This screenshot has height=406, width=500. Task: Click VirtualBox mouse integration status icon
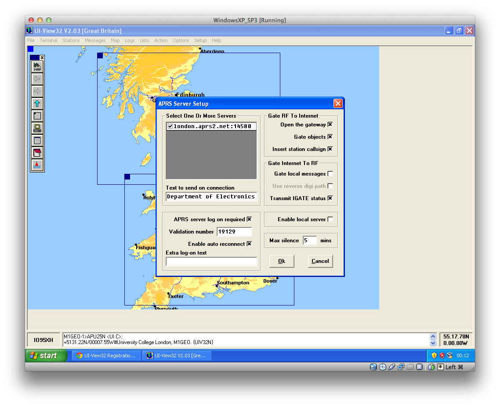tap(431, 367)
